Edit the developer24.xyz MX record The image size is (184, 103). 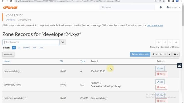[160, 82]
